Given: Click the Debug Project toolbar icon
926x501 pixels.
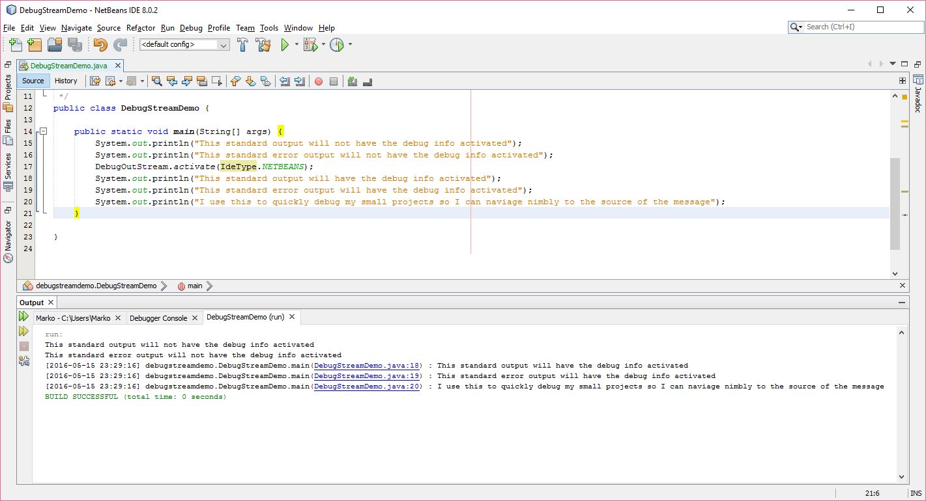Looking at the screenshot, I should pos(310,44).
